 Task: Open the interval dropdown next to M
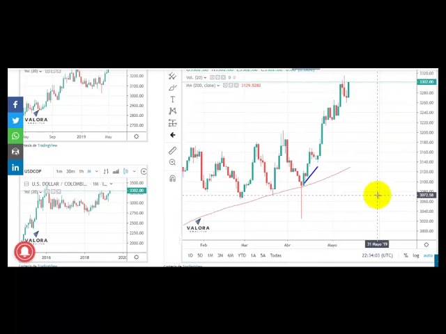point(97,171)
